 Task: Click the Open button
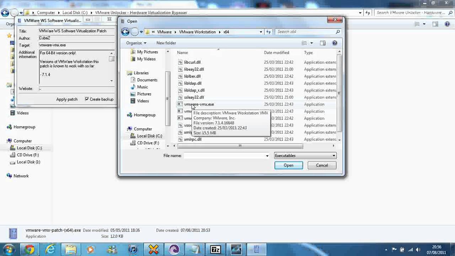pos(289,165)
